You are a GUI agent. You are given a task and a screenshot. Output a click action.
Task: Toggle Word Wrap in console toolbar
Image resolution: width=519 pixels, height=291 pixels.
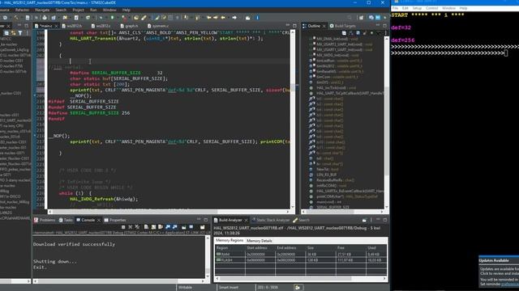coord(161,227)
